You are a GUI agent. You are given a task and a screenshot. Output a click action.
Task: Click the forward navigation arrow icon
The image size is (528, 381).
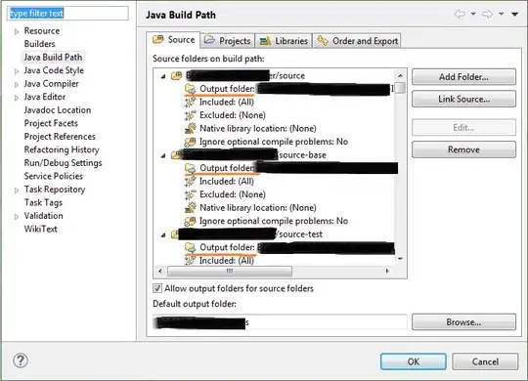[x=487, y=14]
